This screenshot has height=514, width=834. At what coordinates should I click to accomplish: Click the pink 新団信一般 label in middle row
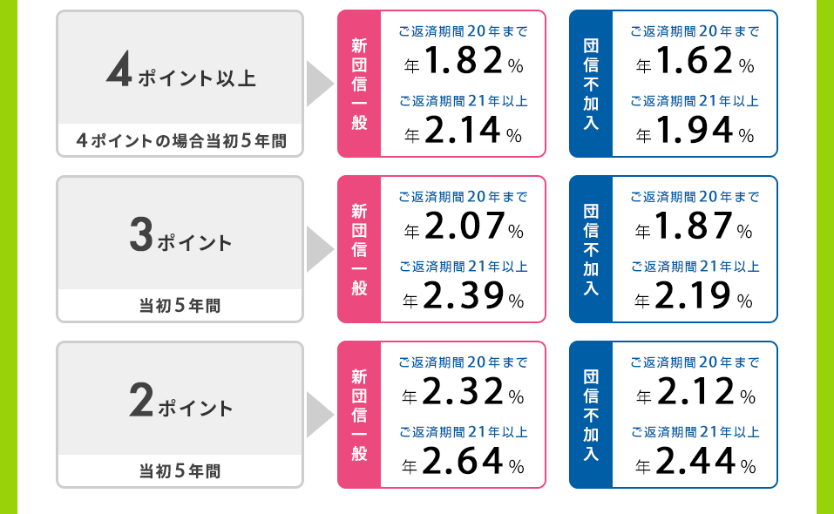point(359,249)
